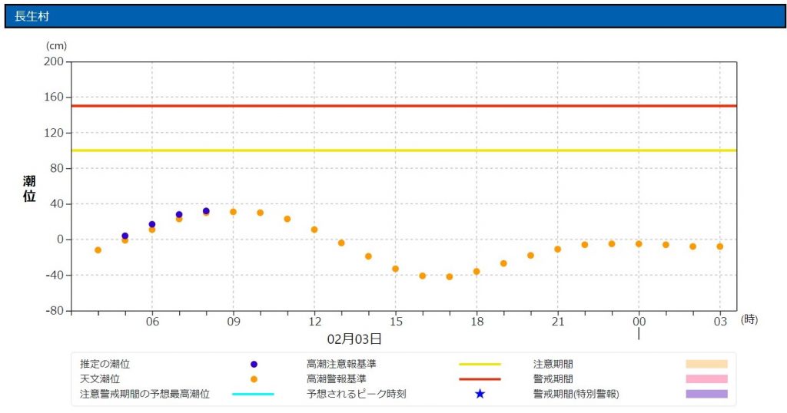Viewport: 787px width, 413px height.
Task: Click the 長生村 title in the blue header
Action: [32, 16]
